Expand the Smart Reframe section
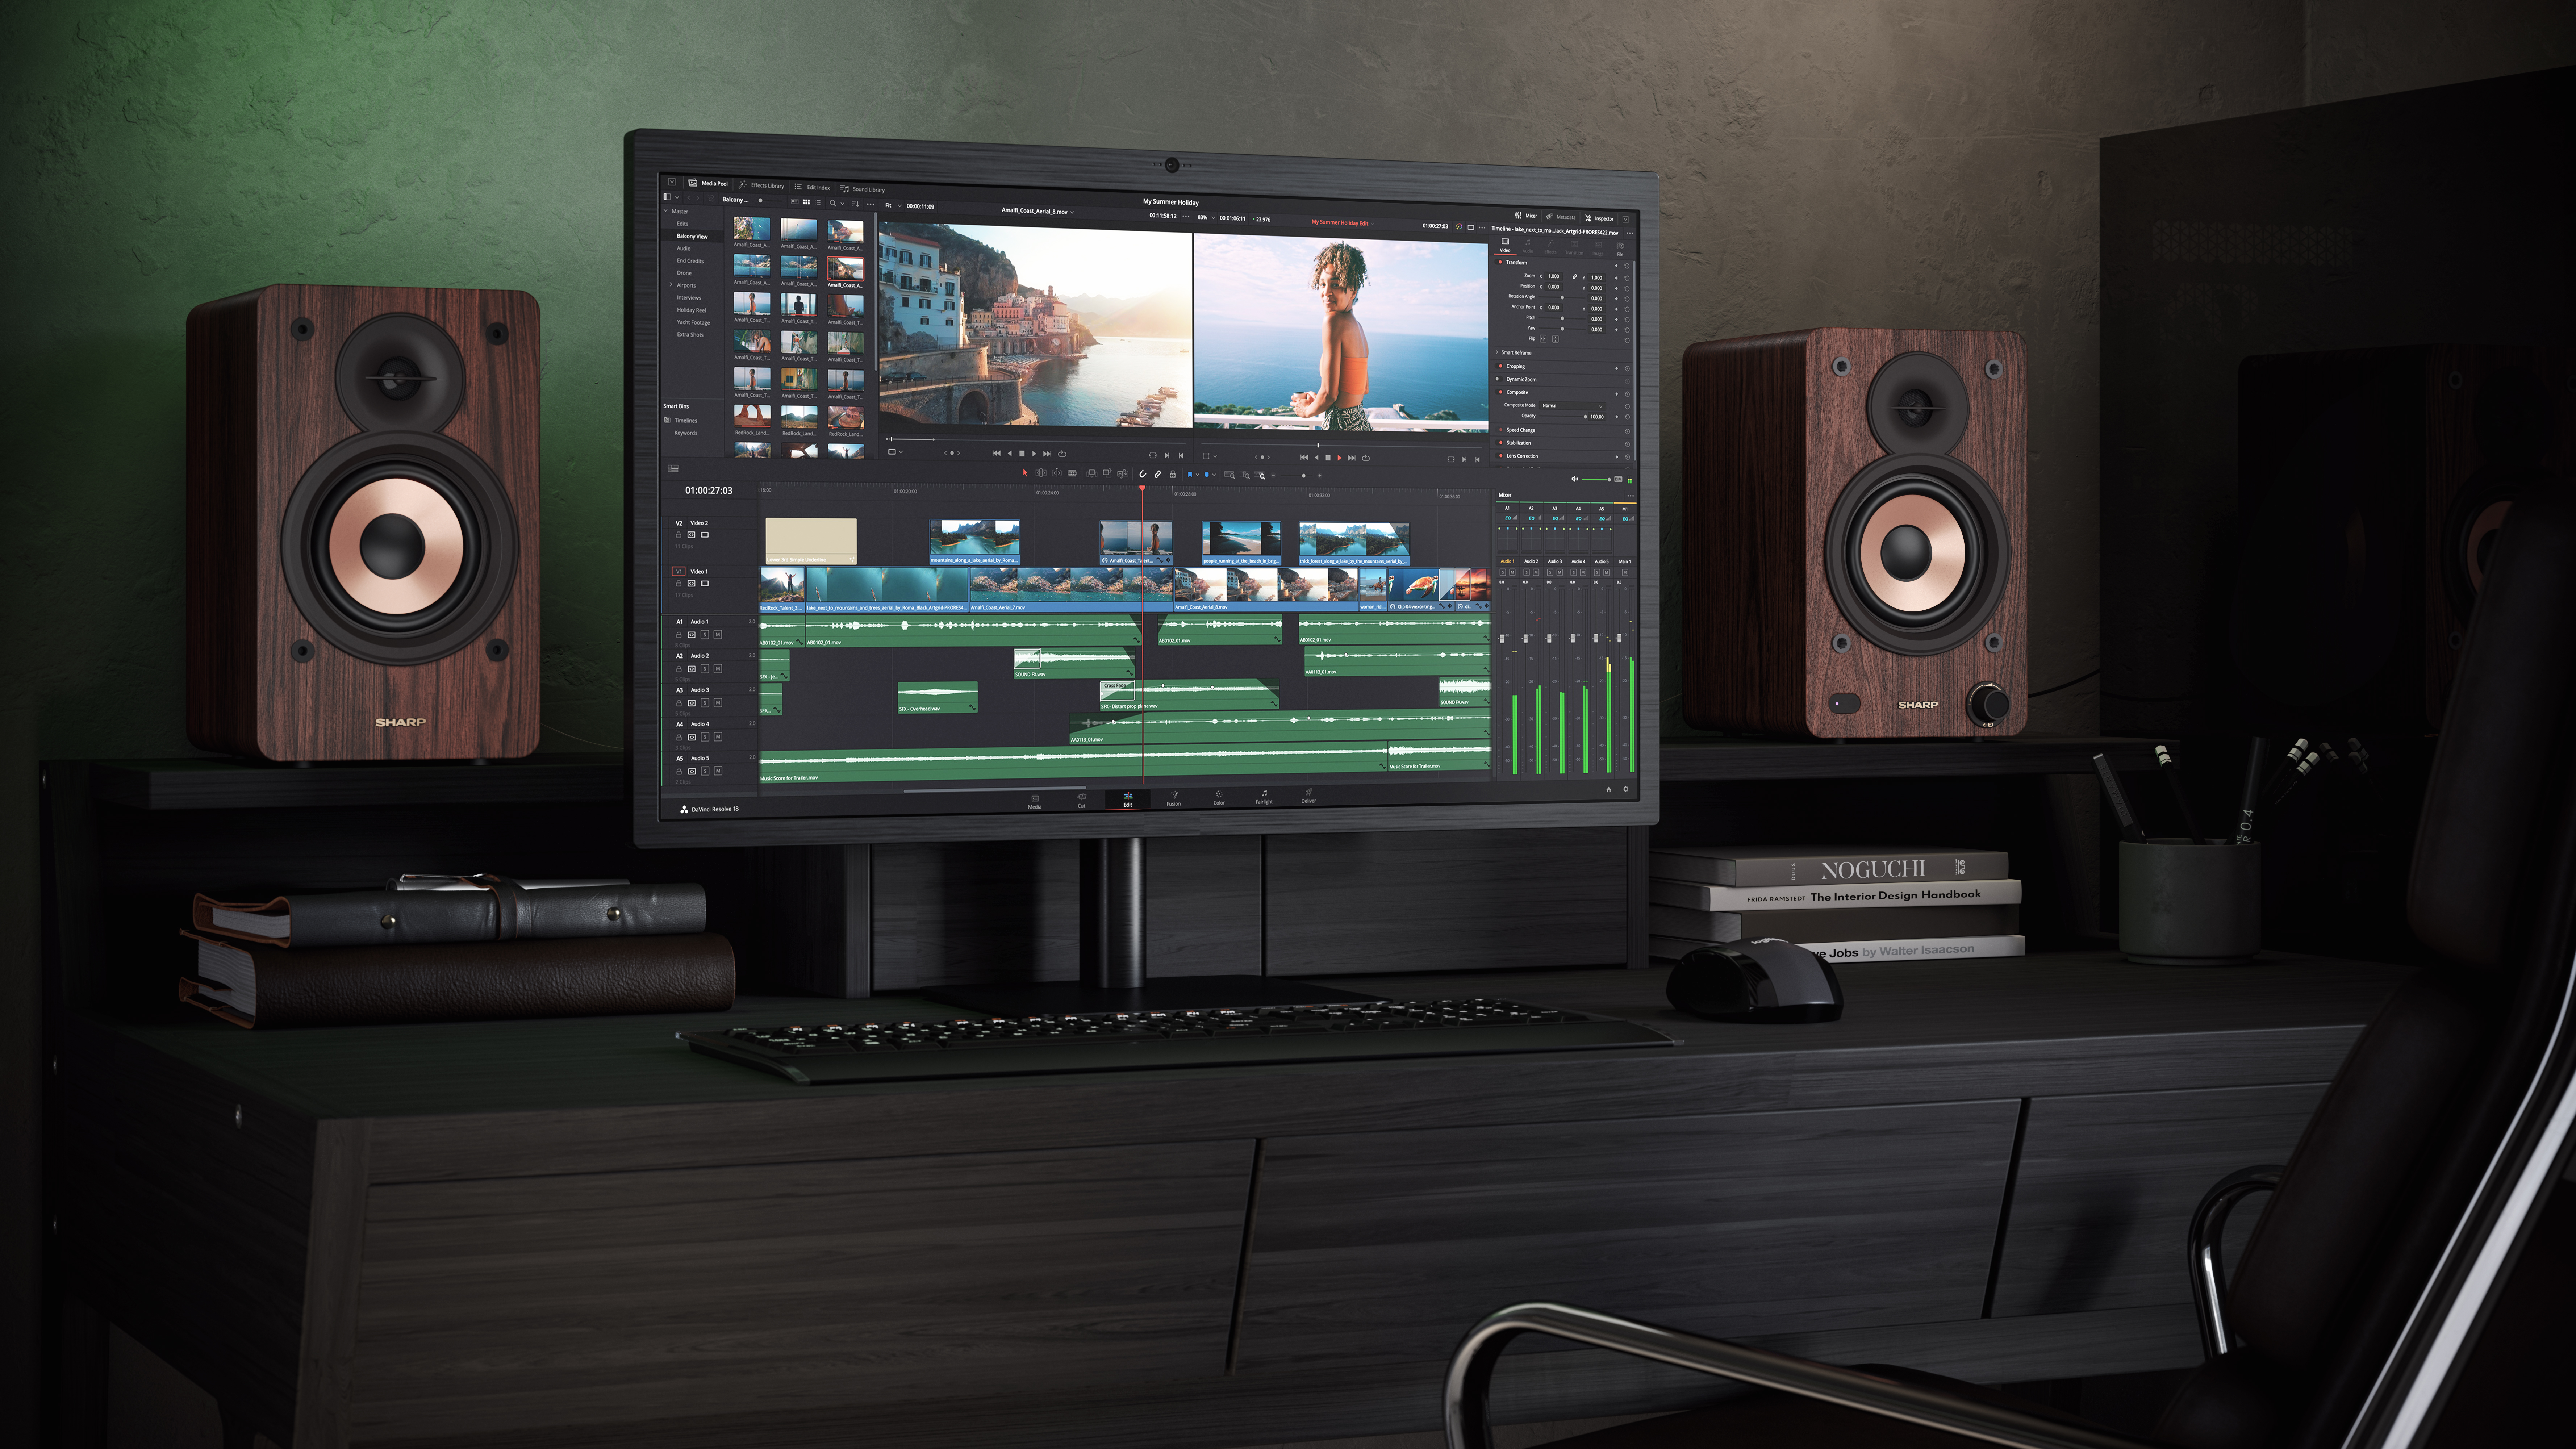Viewport: 2576px width, 1449px height. click(1497, 353)
